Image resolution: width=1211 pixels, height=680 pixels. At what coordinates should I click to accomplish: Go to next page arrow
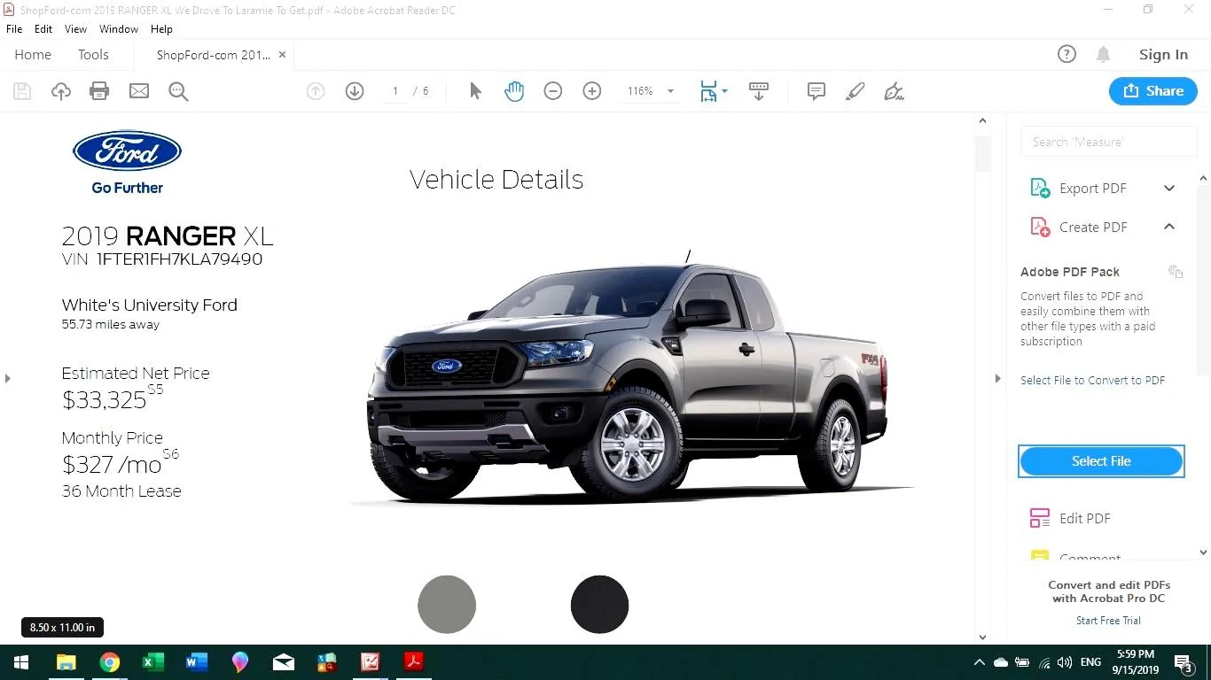point(355,91)
